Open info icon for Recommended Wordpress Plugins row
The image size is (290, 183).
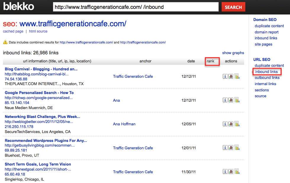225,148
